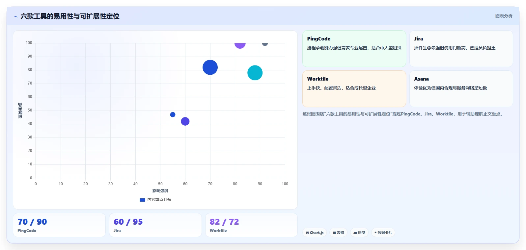This screenshot has height=250, width=526.
Task: Click the 表格 tag's square icon
Action: (x=334, y=233)
